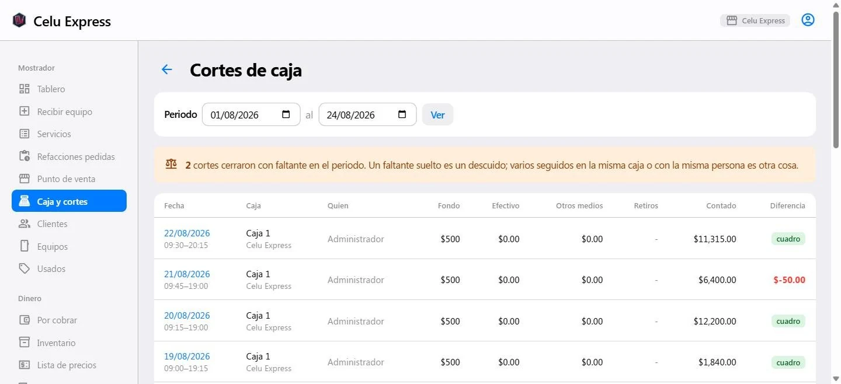This screenshot has height=384, width=841.
Task: Click the Celu Express logo icon
Action: (x=19, y=20)
